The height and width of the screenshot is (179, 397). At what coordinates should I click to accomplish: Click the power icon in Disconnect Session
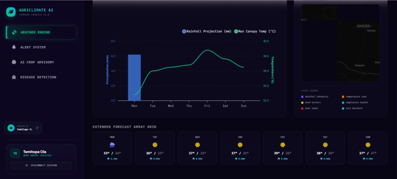[x=27, y=165]
